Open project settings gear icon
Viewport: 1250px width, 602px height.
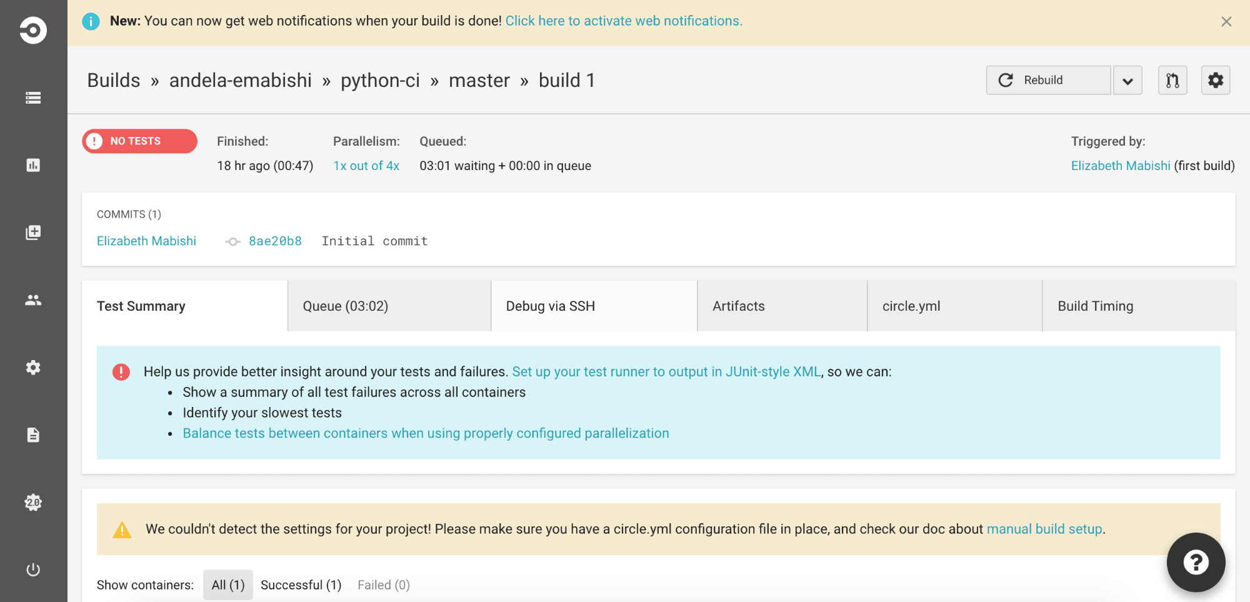point(1216,80)
